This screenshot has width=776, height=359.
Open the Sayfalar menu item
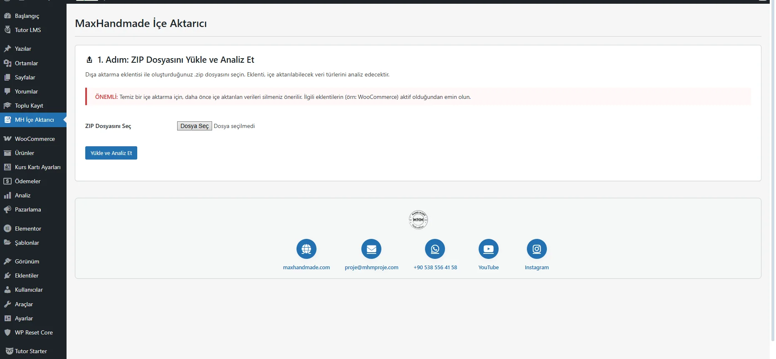tap(33, 77)
